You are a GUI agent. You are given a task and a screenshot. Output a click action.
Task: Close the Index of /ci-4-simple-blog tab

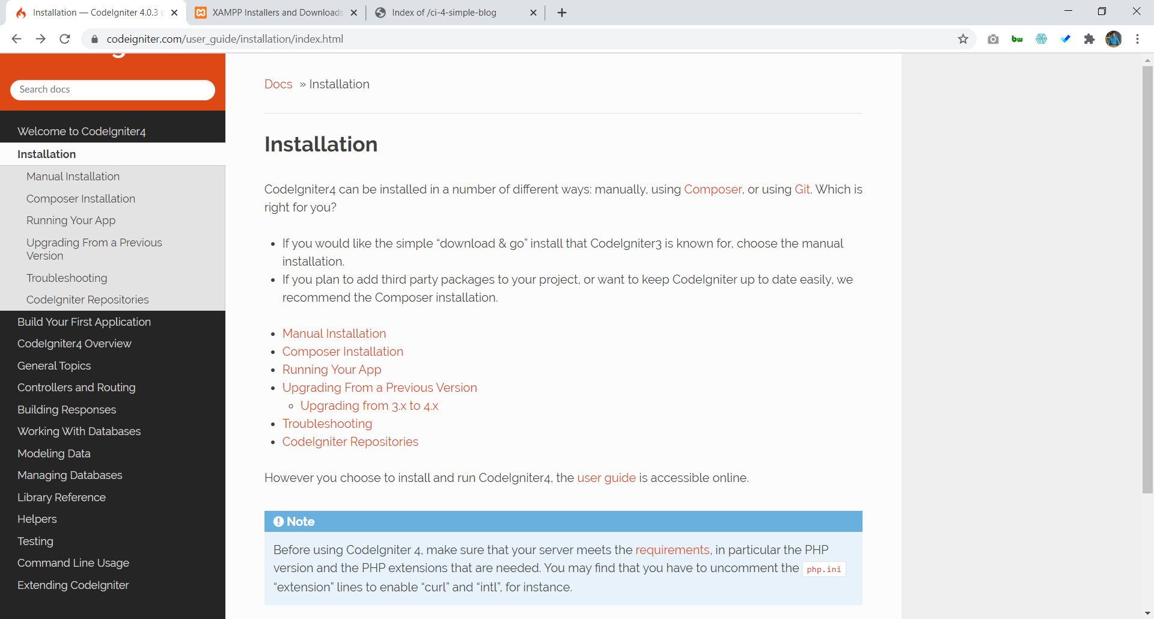click(533, 13)
